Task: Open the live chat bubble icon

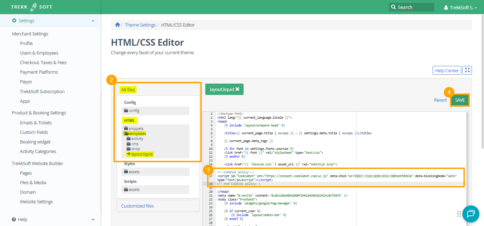Action: [471, 214]
